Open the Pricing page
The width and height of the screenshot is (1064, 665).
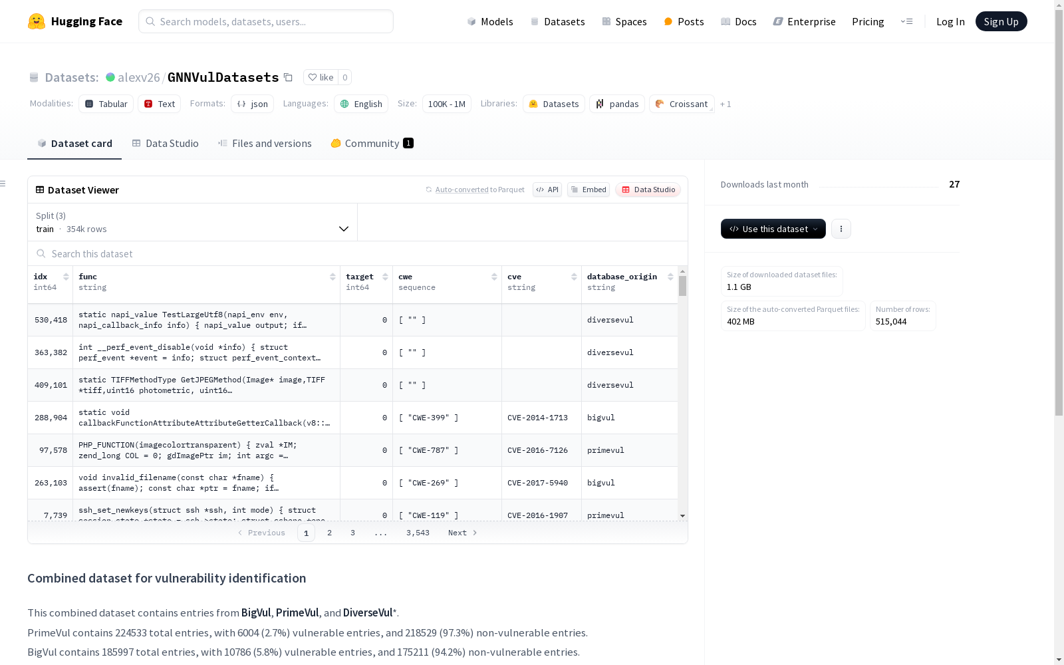click(868, 21)
